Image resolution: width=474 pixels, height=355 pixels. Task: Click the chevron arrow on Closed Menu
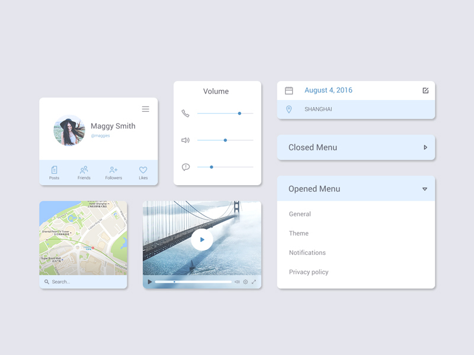point(425,147)
